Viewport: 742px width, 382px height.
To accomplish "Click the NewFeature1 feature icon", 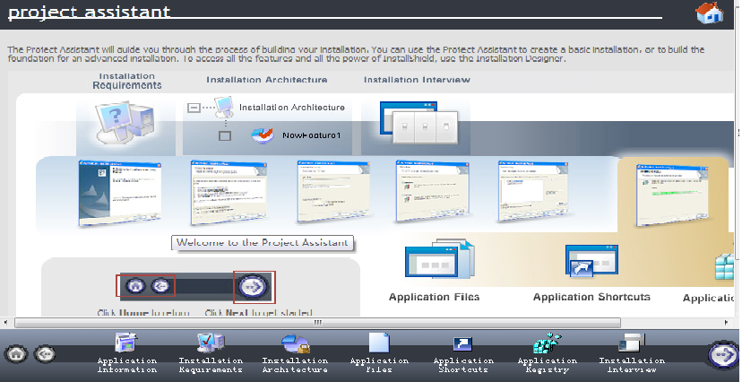I will 263,135.
